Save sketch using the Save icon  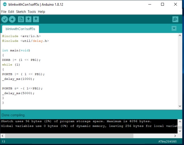click(x=36, y=19)
